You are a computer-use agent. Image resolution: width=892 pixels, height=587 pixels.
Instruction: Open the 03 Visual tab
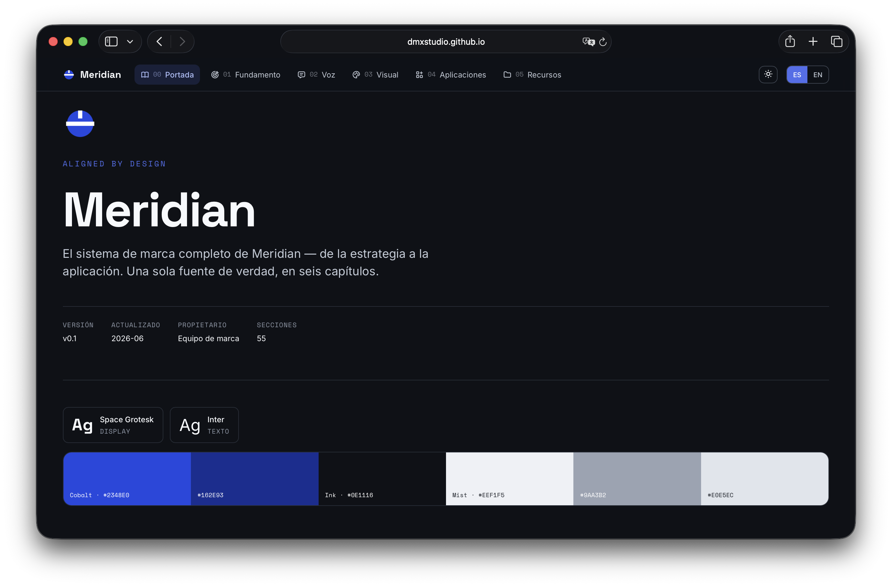coord(375,75)
